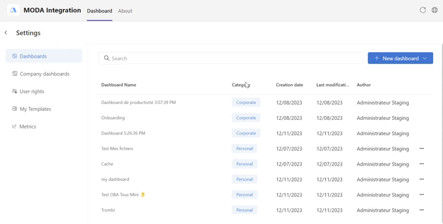Click the New dashboard button

(400, 58)
